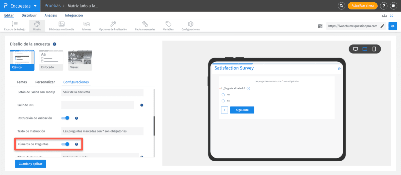Click the survey URL text box
401x175 pixels.
click(x=353, y=26)
